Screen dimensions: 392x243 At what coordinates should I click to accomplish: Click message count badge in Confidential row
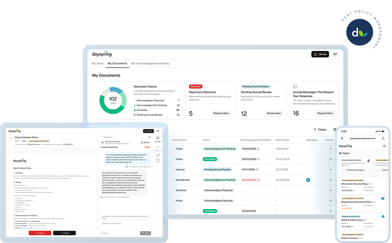308,180
